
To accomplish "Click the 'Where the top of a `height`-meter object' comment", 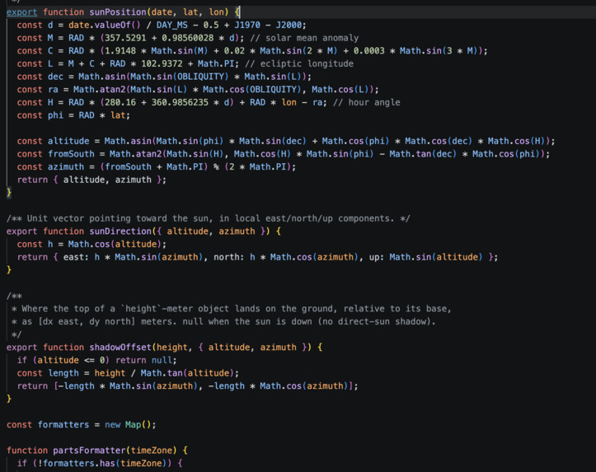I will click(x=231, y=309).
